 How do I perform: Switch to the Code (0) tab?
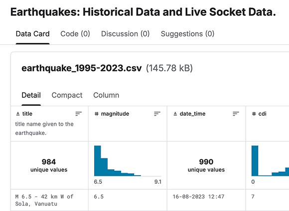(x=75, y=34)
